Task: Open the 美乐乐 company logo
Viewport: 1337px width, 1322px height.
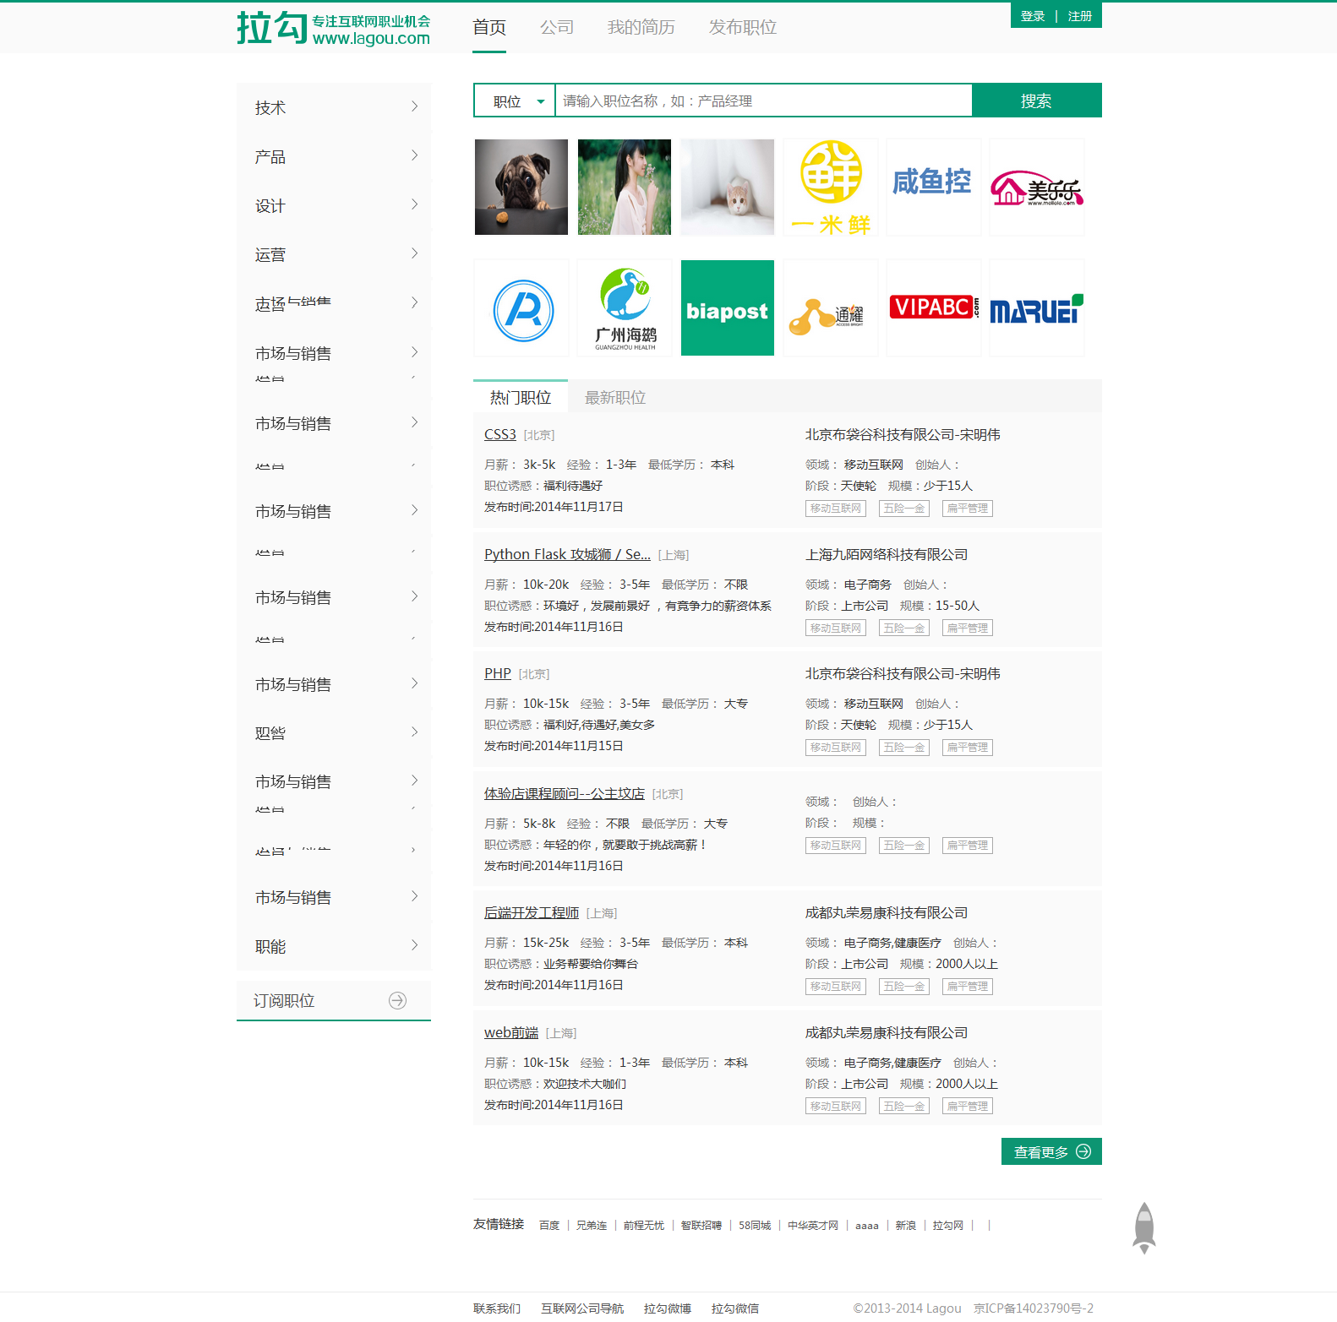Action: point(1037,187)
